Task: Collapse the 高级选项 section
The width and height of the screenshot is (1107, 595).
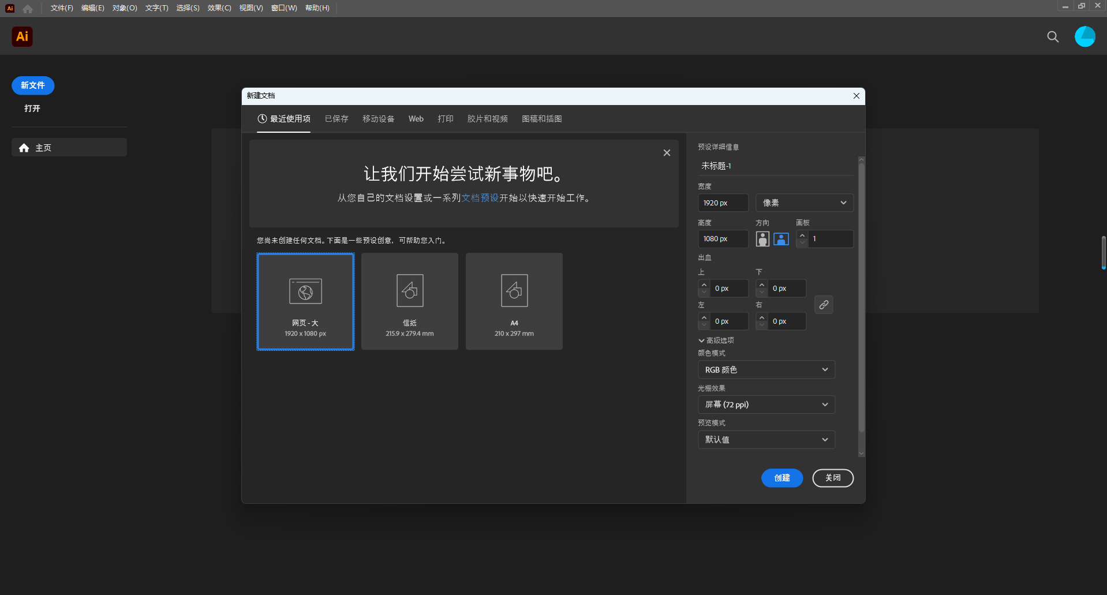Action: pyautogui.click(x=717, y=340)
